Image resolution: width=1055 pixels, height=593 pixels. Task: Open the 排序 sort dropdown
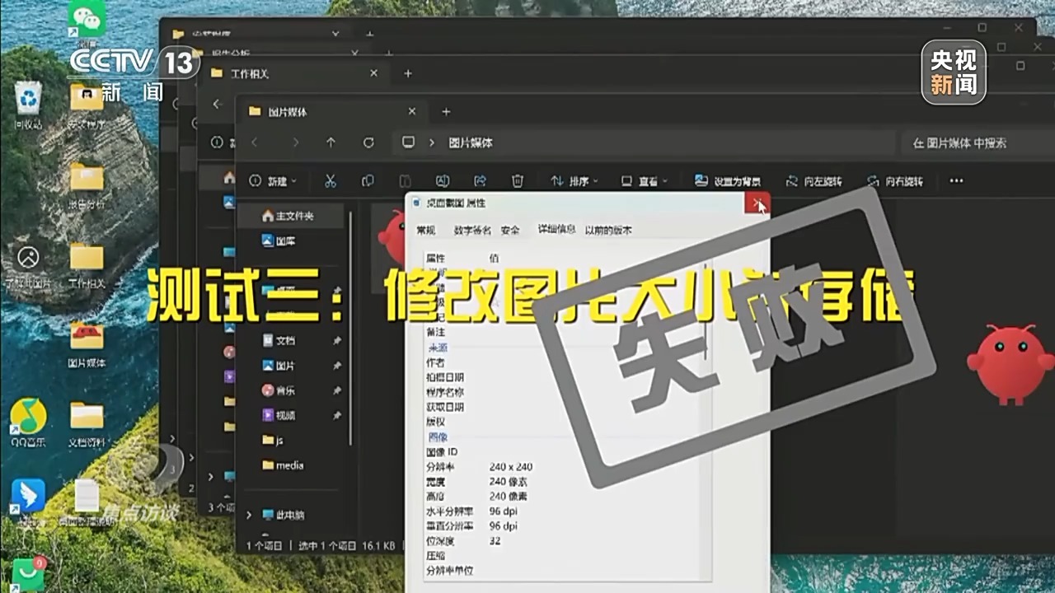pos(574,181)
